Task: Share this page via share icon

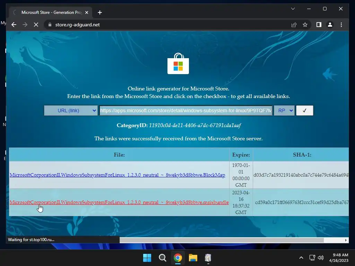Action: point(294,25)
